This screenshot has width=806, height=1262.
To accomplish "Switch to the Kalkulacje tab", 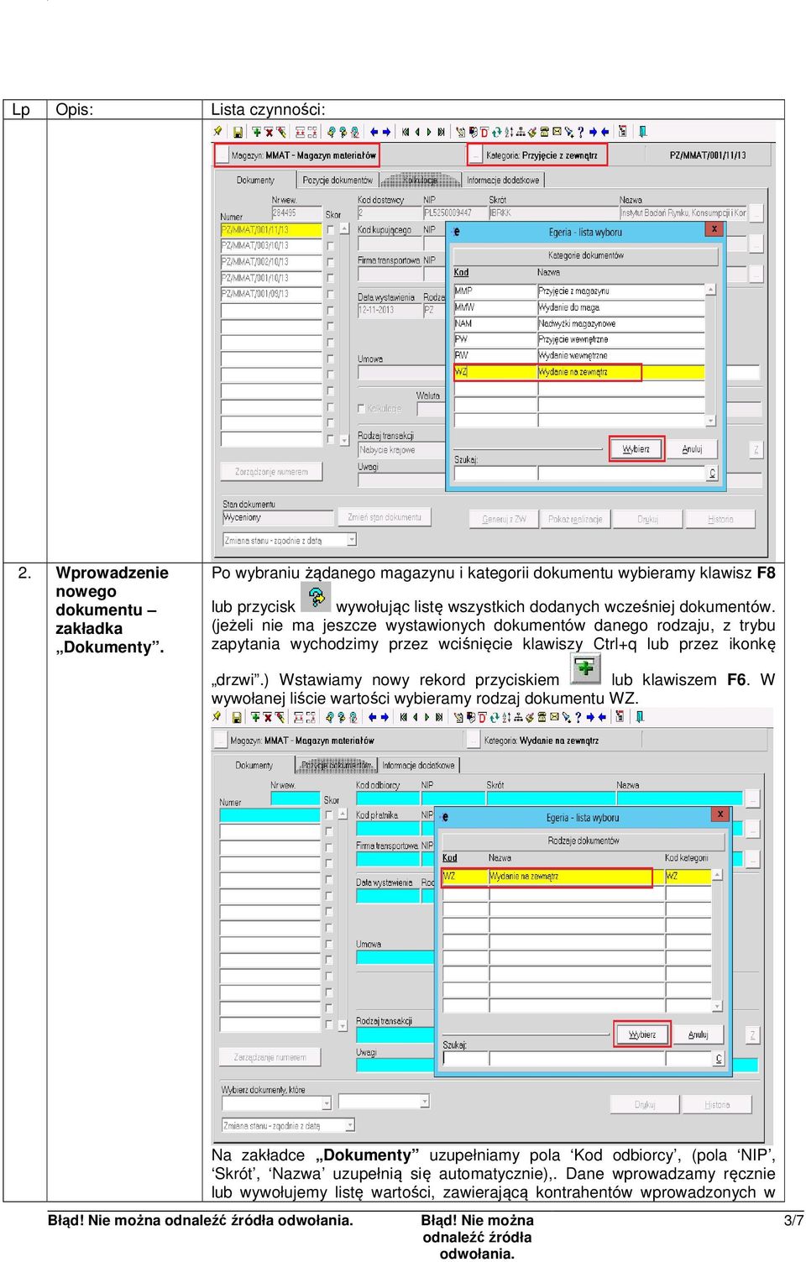I will 421,180.
